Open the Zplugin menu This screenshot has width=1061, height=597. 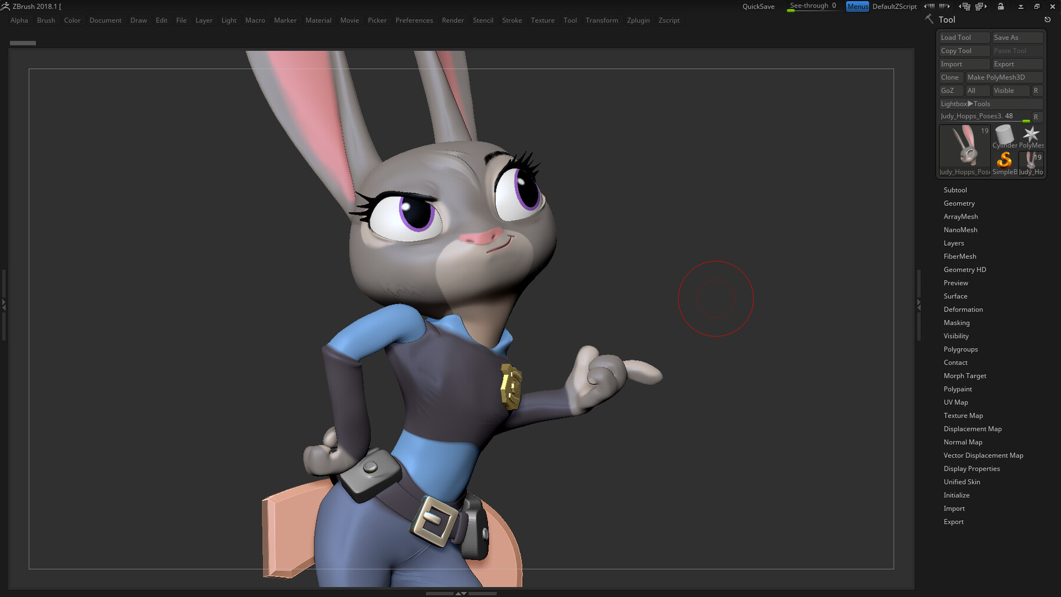click(638, 20)
